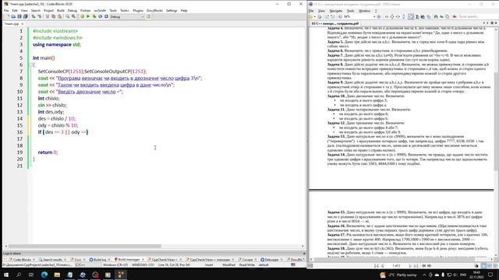The width and height of the screenshot is (499, 280).
Task: Open the Window menu in STDU Viewer
Action: point(364,11)
